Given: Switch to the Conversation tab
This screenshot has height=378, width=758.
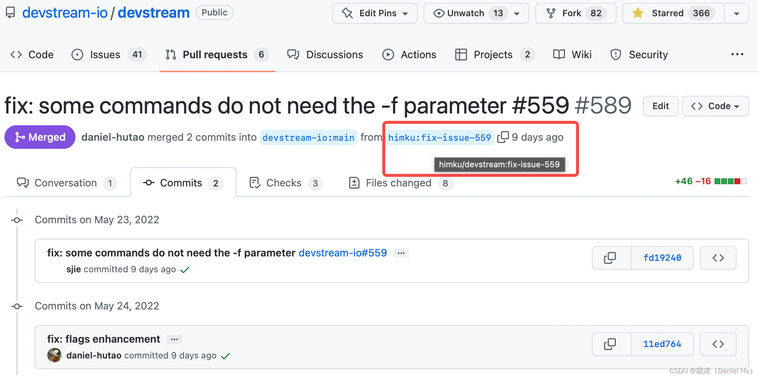Looking at the screenshot, I should point(65,183).
